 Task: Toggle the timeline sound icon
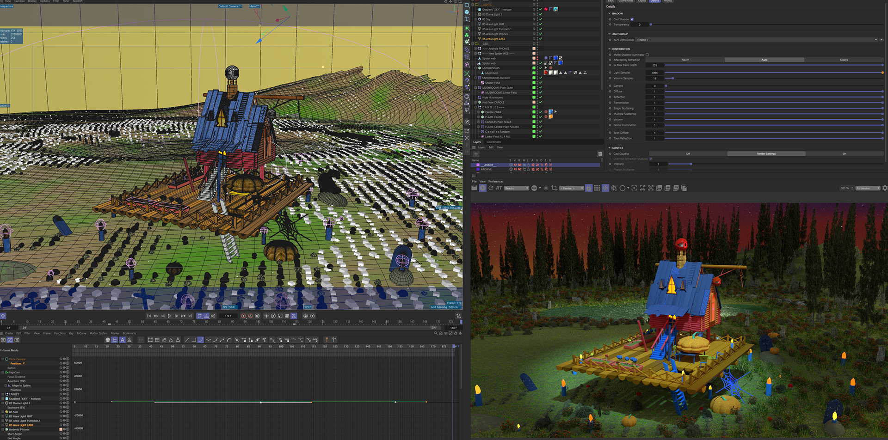click(213, 316)
